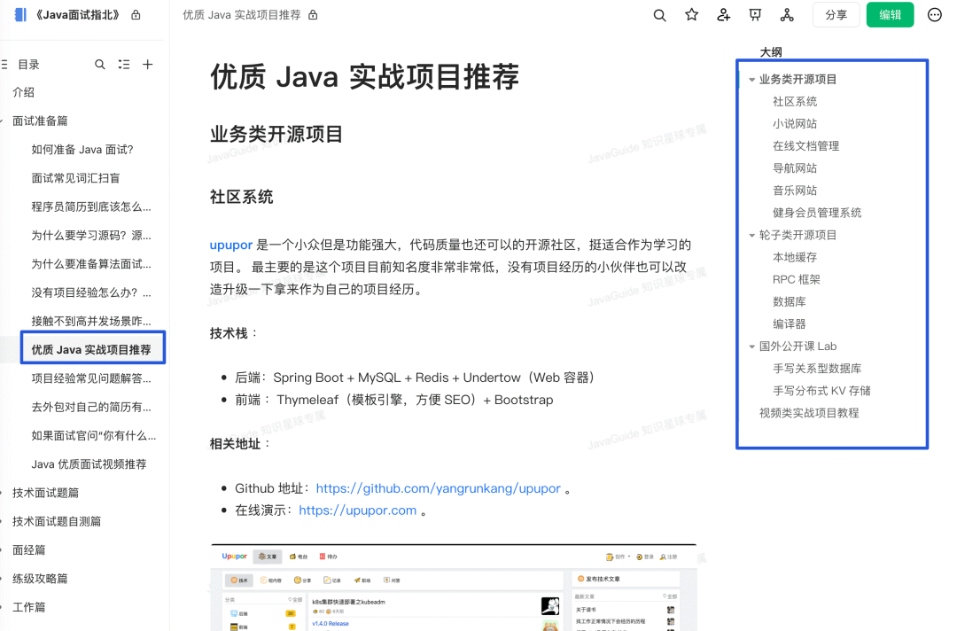Open 程序员简历到底该怎么... page
The height and width of the screenshot is (631, 957).
(x=91, y=206)
